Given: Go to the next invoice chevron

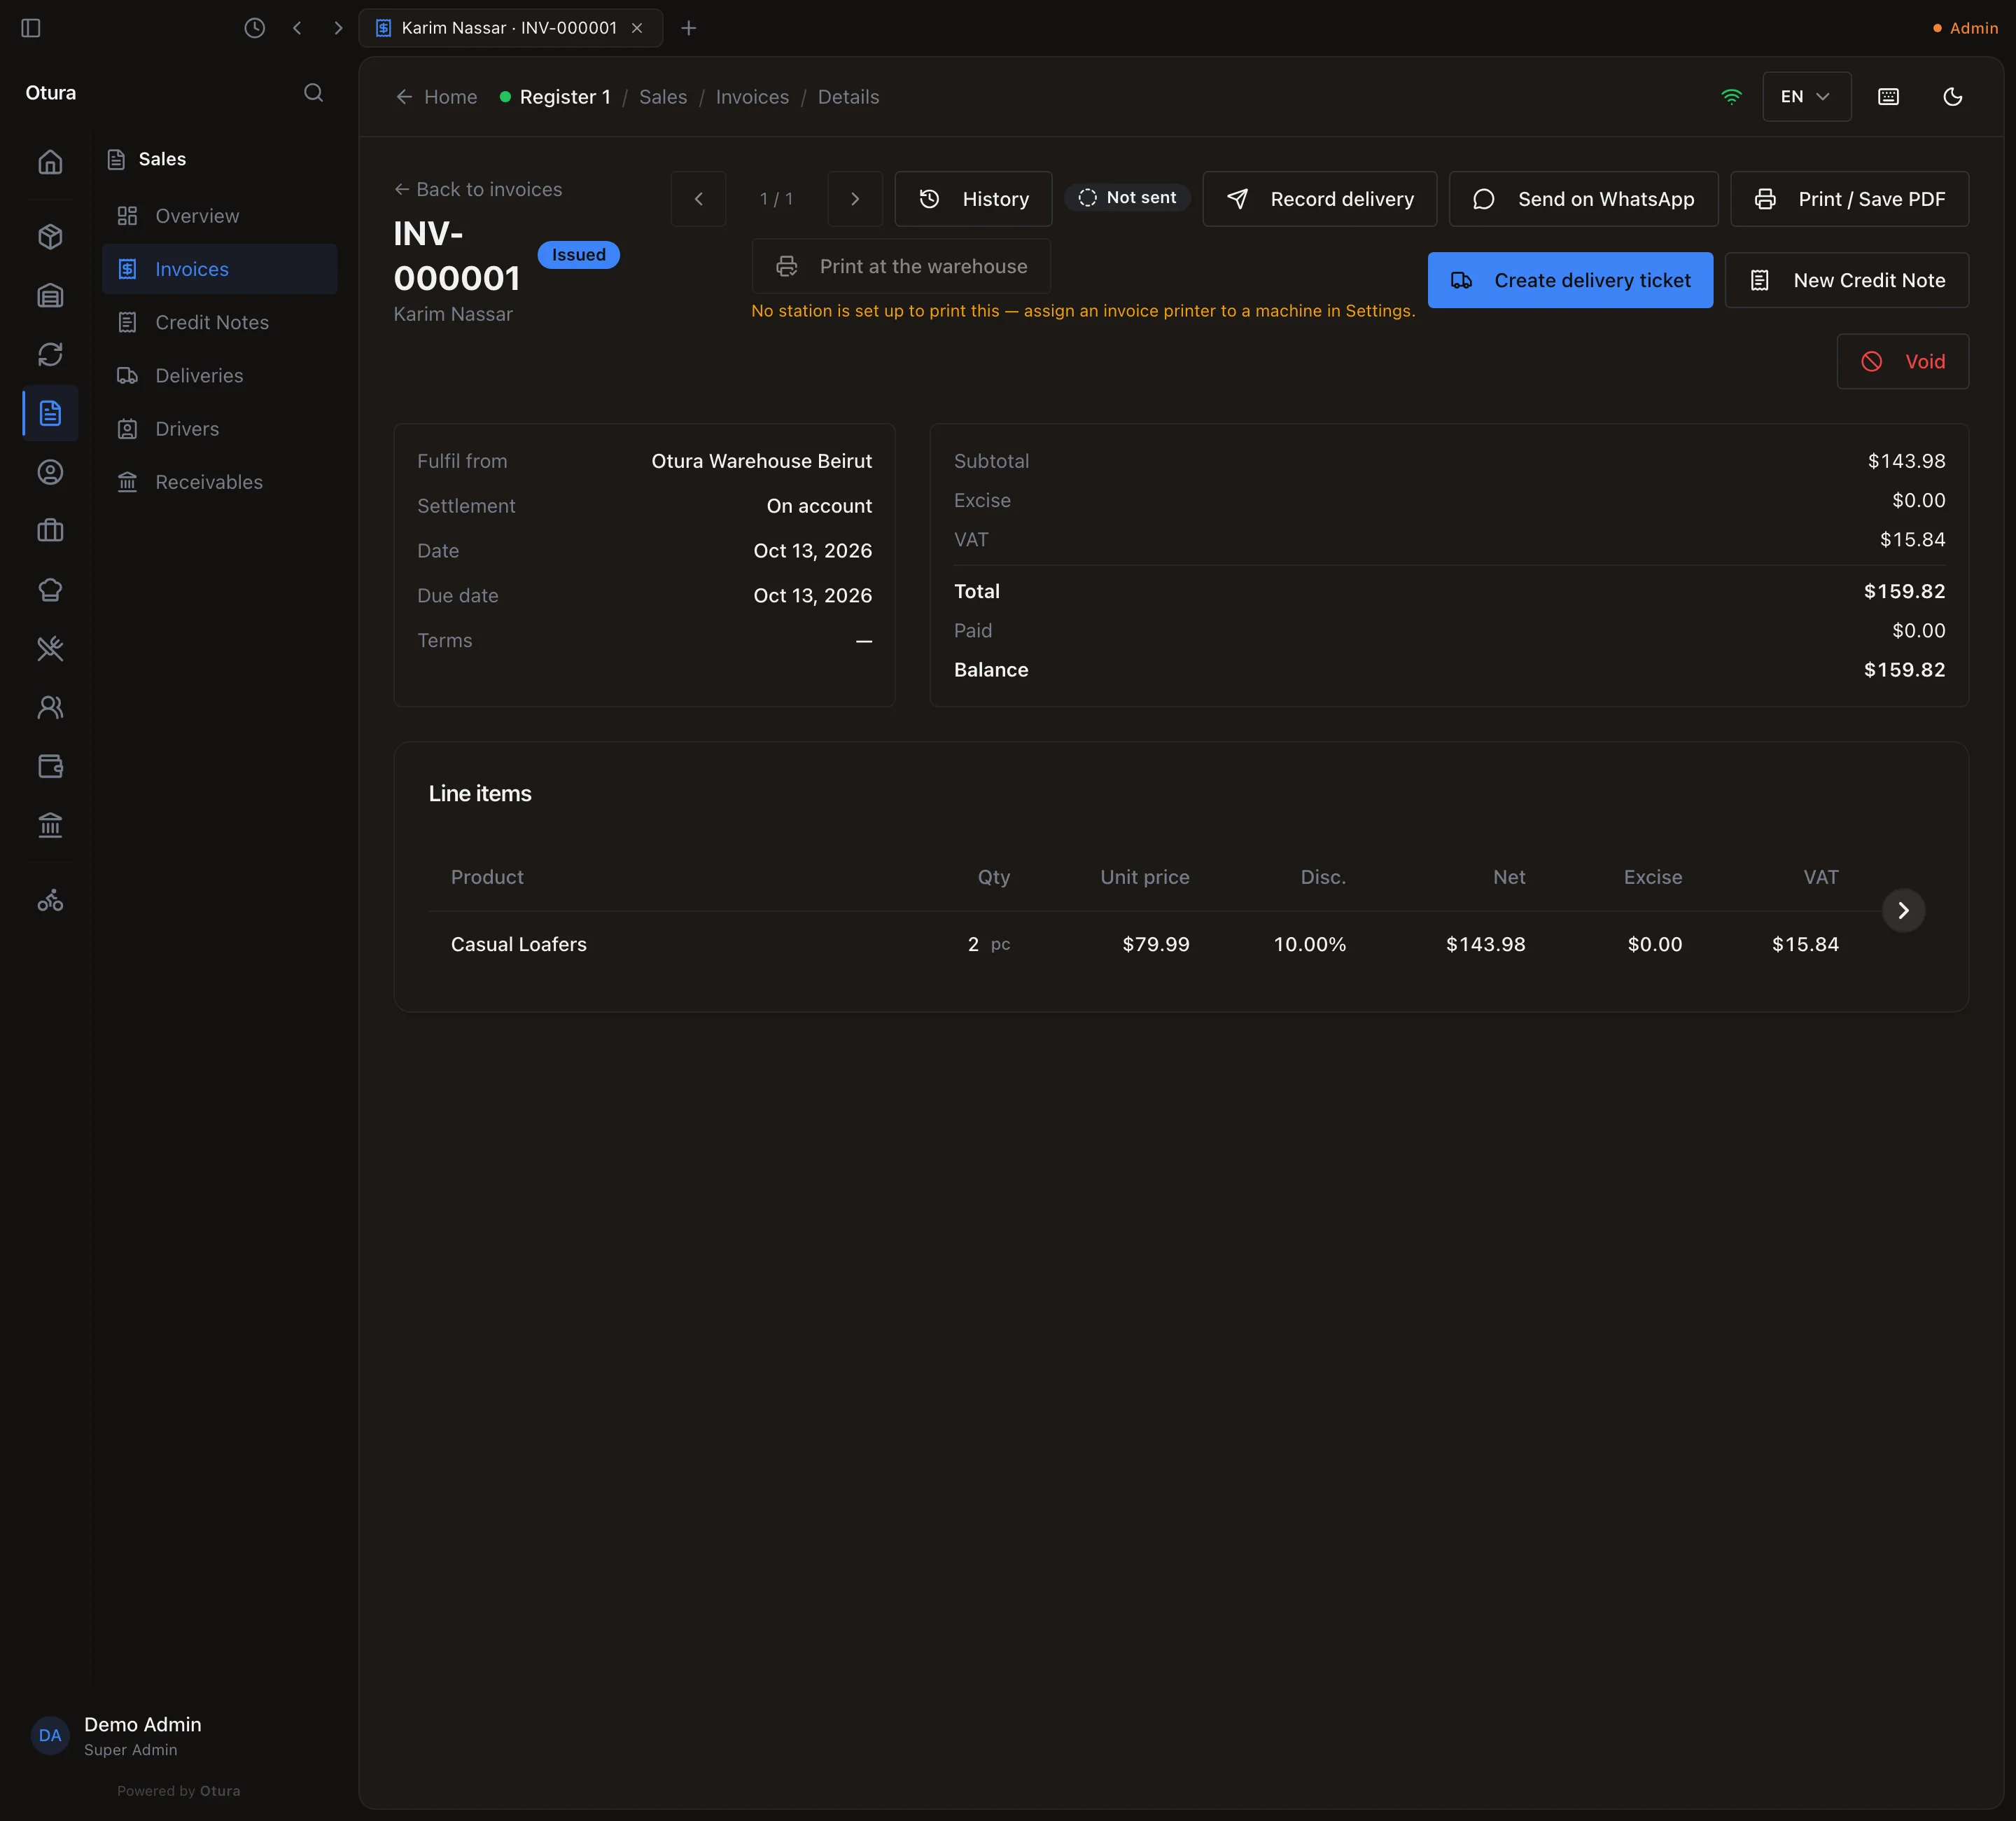Looking at the screenshot, I should point(855,199).
